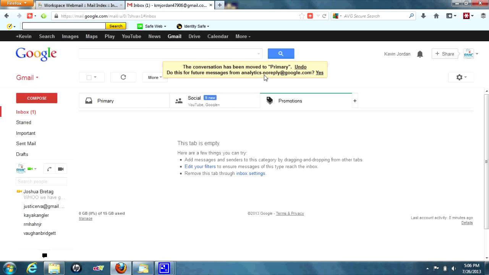This screenshot has width=489, height=275.
Task: Click the AVG search magnifier icon
Action: coord(411,16)
